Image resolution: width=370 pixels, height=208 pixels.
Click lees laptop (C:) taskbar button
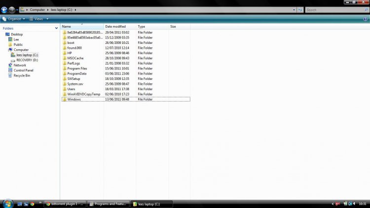pyautogui.click(x=151, y=204)
